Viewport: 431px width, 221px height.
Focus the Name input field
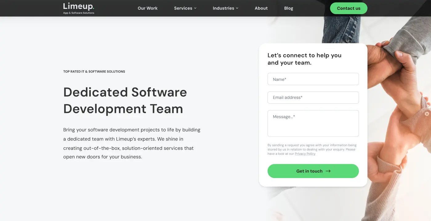313,79
